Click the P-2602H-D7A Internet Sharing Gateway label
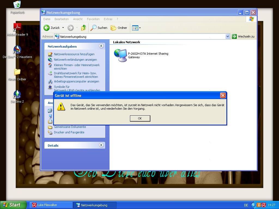 pos(148,55)
